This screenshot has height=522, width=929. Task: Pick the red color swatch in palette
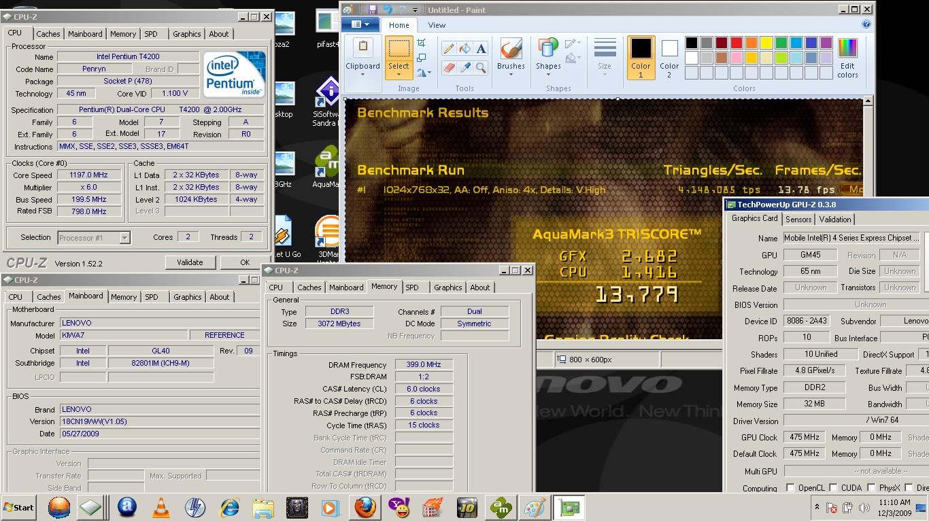click(x=736, y=43)
